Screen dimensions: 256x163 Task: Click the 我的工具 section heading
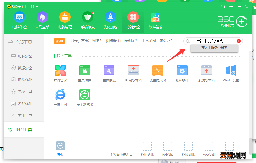64,56
